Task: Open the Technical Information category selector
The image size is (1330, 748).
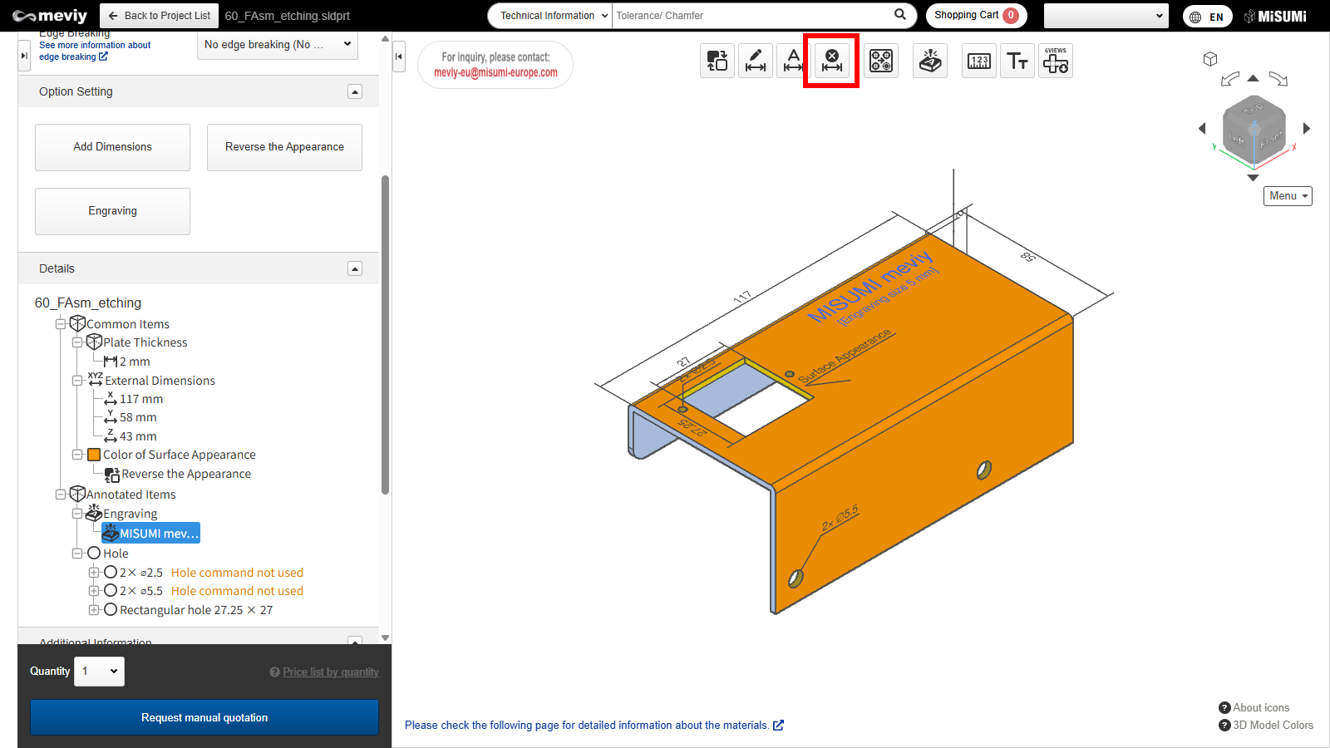Action: pyautogui.click(x=550, y=16)
